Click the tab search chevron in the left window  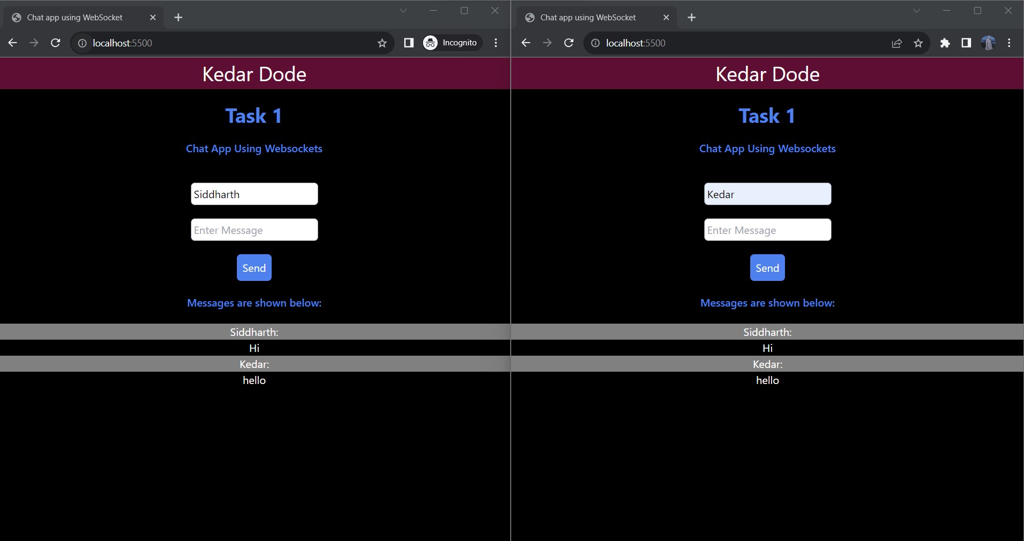click(x=403, y=10)
